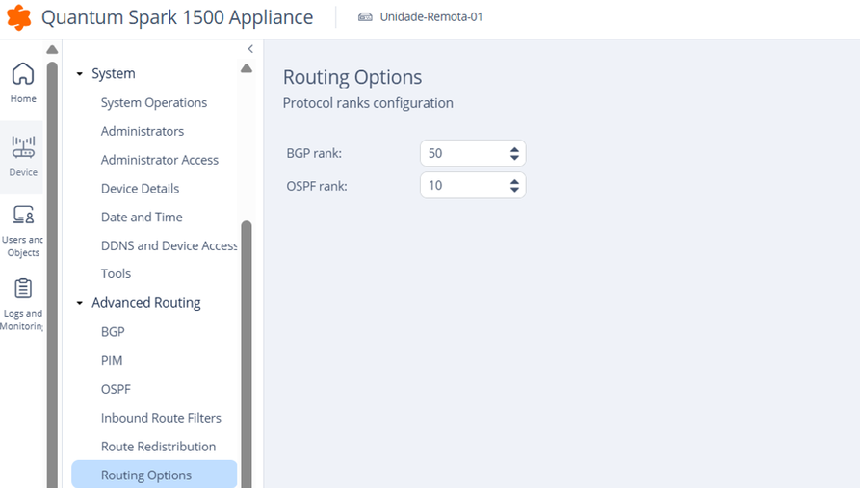
Task: Go to Administrator Access settings
Action: [160, 160]
